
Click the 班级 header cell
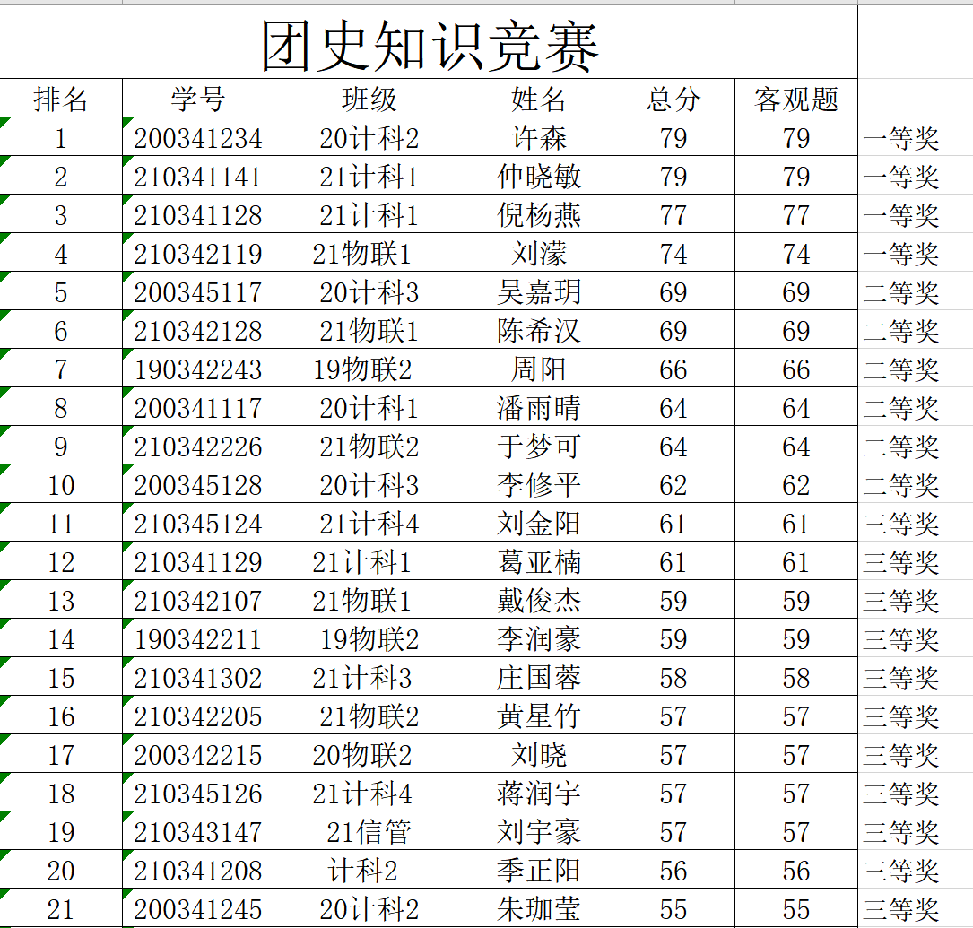[369, 99]
